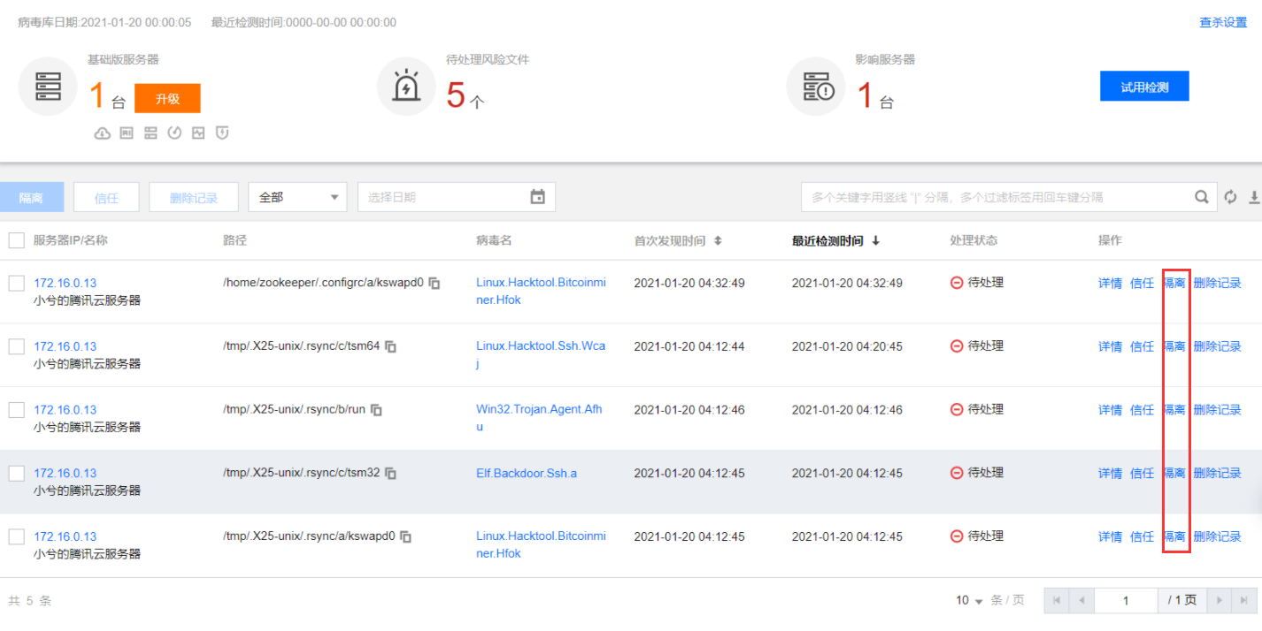This screenshot has width=1262, height=631.
Task: Copy the tsm32 file path
Action: tap(390, 474)
